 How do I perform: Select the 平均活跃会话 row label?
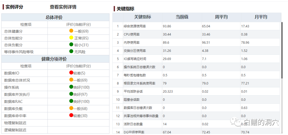(133, 91)
